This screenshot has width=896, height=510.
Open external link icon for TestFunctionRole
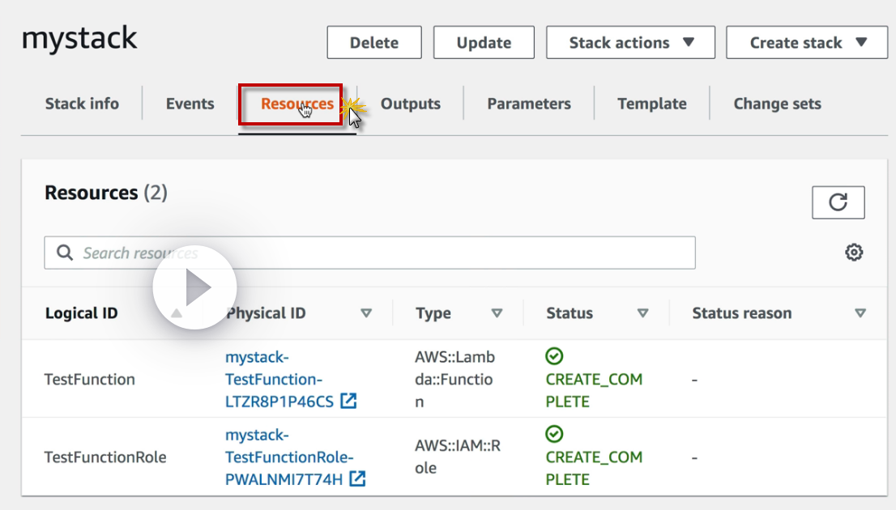[x=357, y=479]
